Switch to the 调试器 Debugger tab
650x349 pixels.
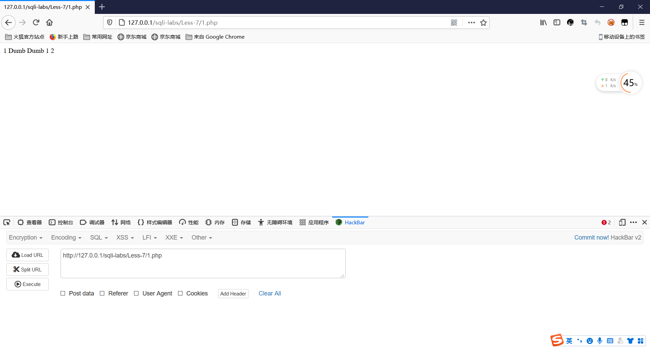pyautogui.click(x=92, y=223)
